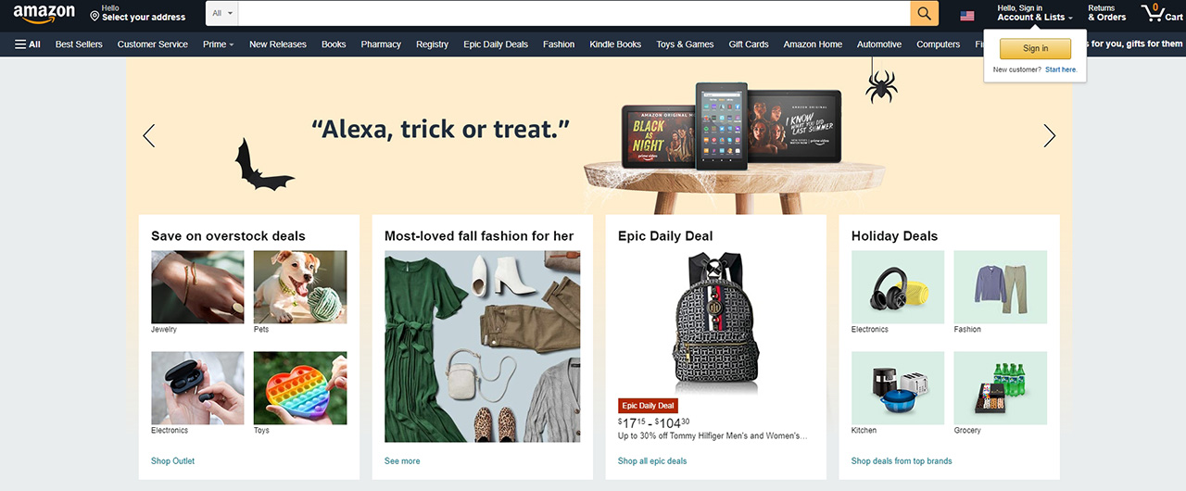Show previous banner with left arrow
This screenshot has width=1186, height=491.
point(148,135)
